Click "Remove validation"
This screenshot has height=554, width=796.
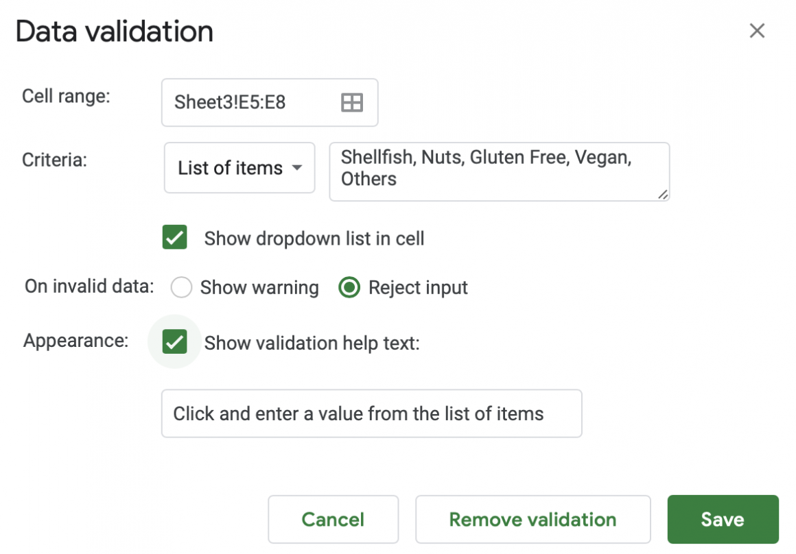pyautogui.click(x=532, y=519)
